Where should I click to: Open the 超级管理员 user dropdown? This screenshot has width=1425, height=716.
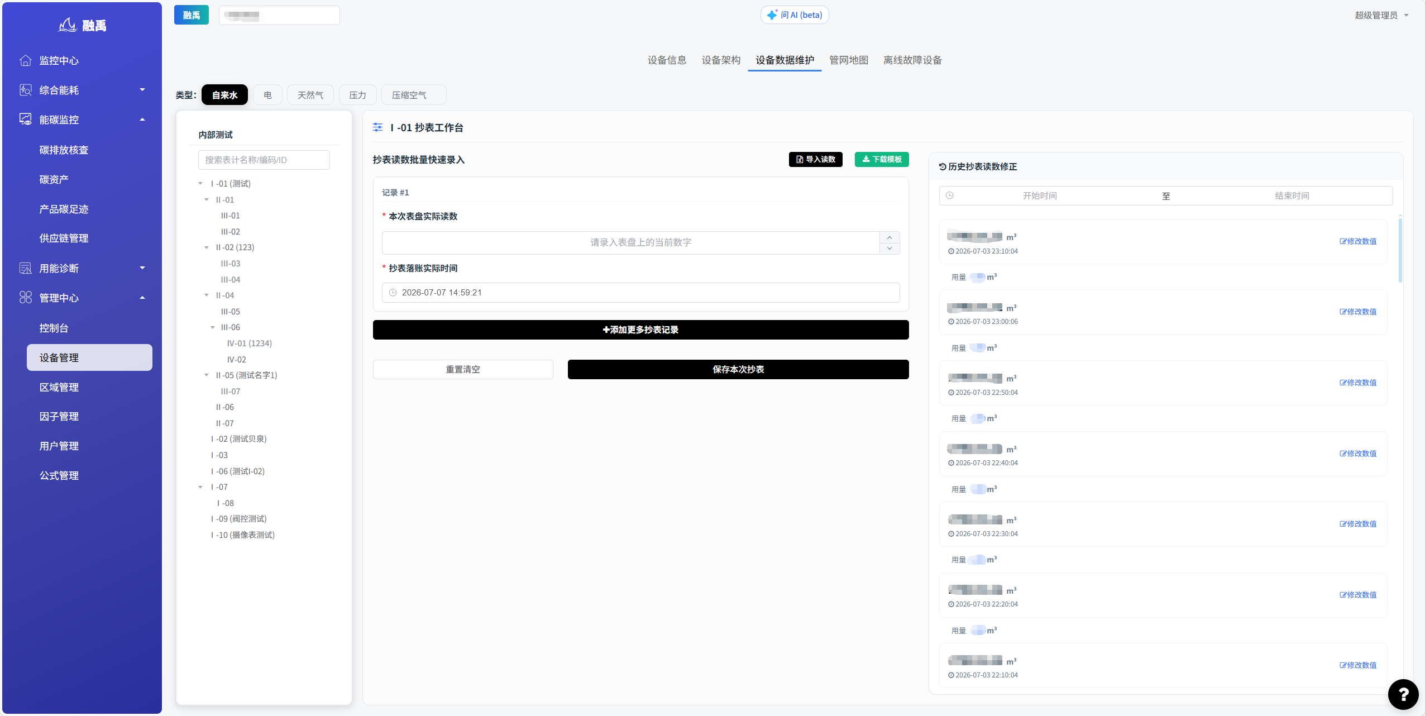click(x=1381, y=15)
